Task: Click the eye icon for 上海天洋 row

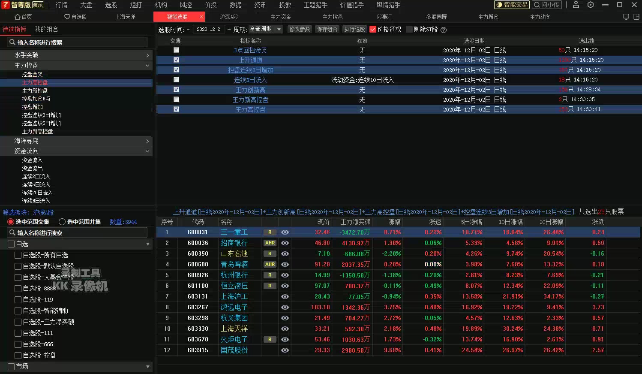Action: click(x=285, y=329)
